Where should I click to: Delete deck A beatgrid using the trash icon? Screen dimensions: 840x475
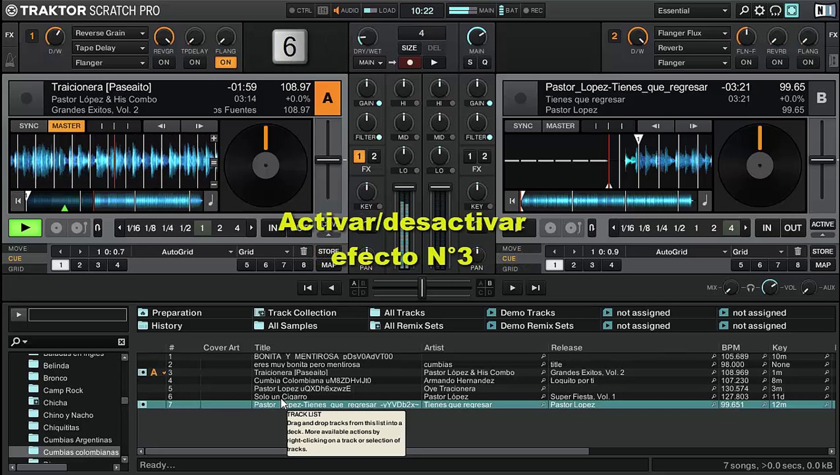[303, 251]
